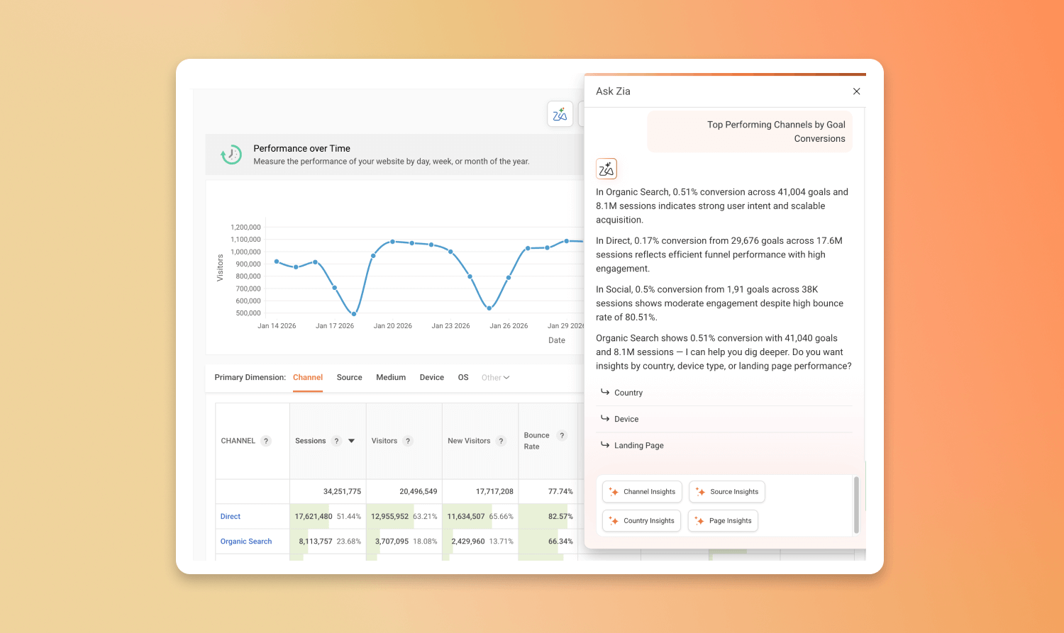Screen dimensions: 1064x633
Task: Click the Performance over Time clock icon
Action: pos(231,155)
